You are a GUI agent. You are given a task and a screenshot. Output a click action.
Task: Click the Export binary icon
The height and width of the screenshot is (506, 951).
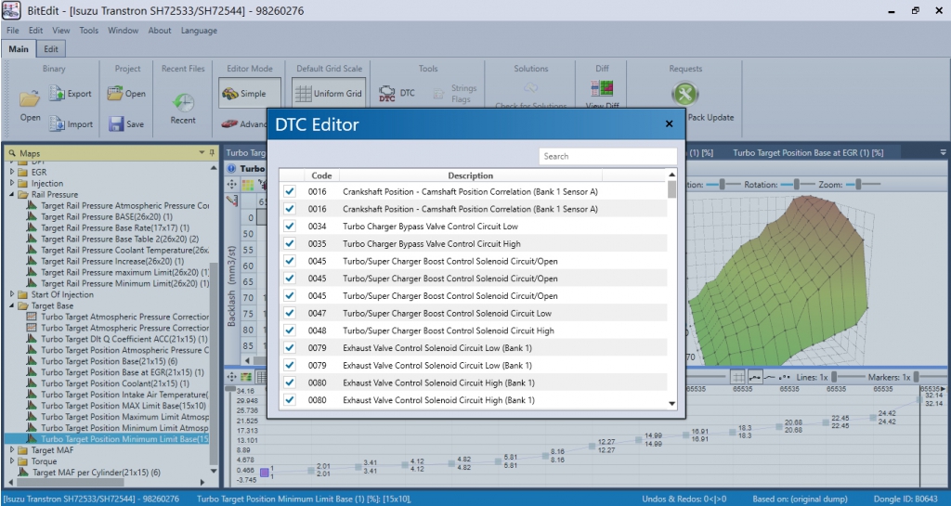(x=57, y=93)
